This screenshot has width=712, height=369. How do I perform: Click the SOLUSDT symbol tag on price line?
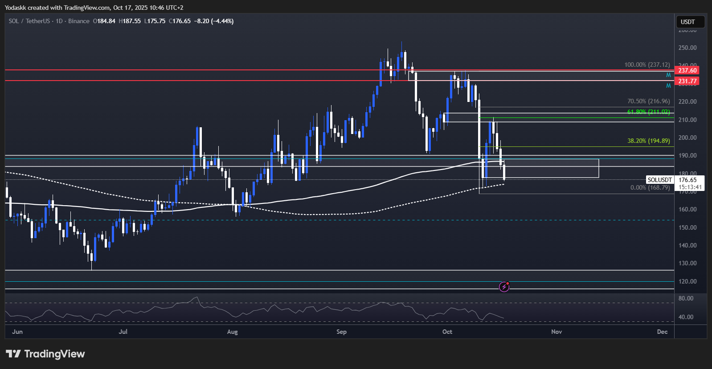659,180
